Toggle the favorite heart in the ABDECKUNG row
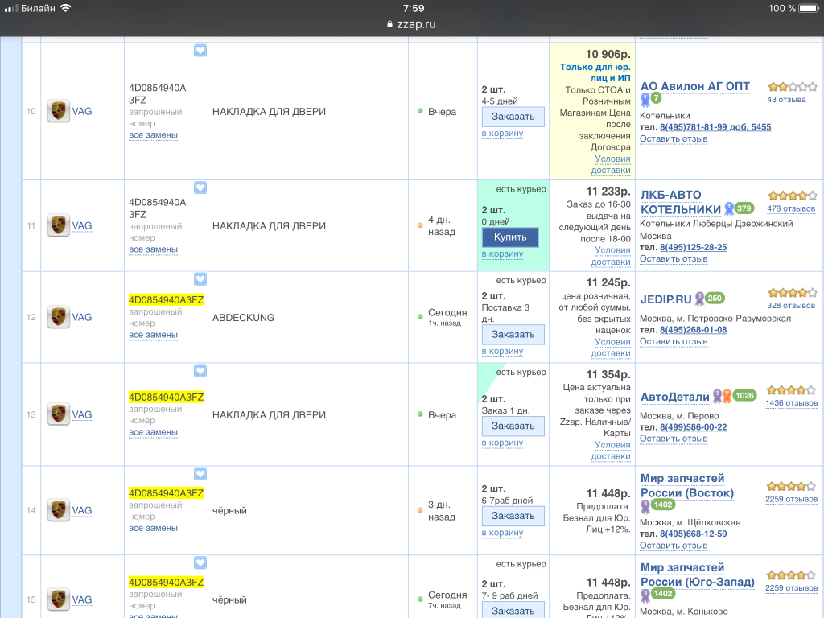Viewport: 824px width, 618px height. click(x=200, y=279)
